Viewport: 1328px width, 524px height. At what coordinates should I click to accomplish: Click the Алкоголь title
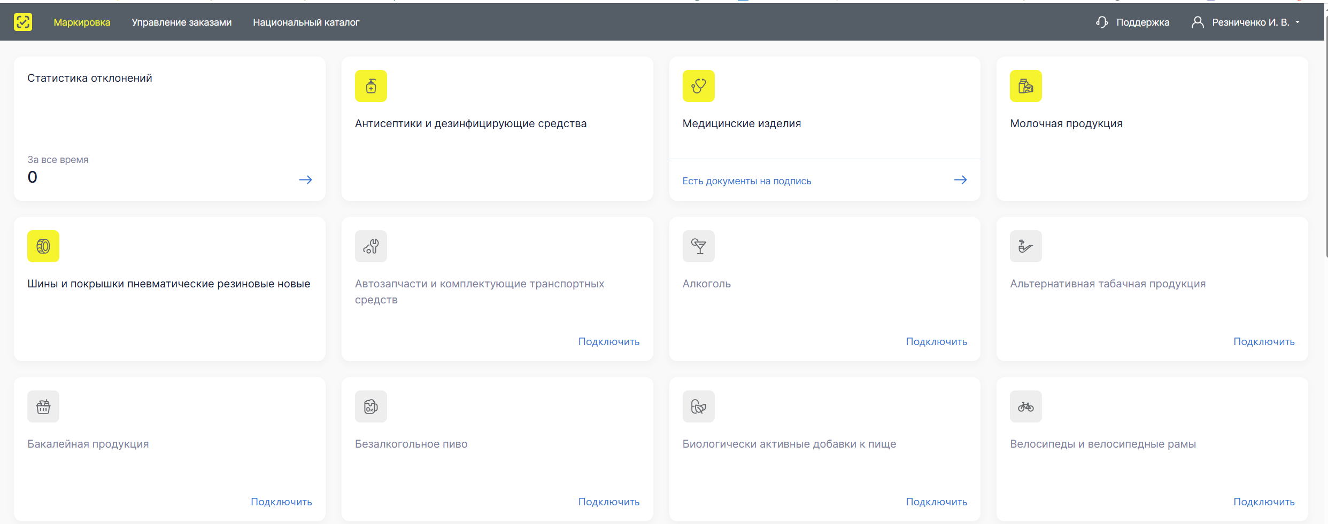pyautogui.click(x=706, y=284)
